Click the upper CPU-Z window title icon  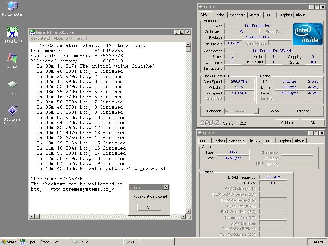(201, 7)
